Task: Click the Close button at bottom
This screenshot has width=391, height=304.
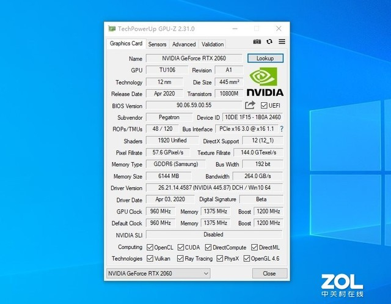Action: point(269,273)
